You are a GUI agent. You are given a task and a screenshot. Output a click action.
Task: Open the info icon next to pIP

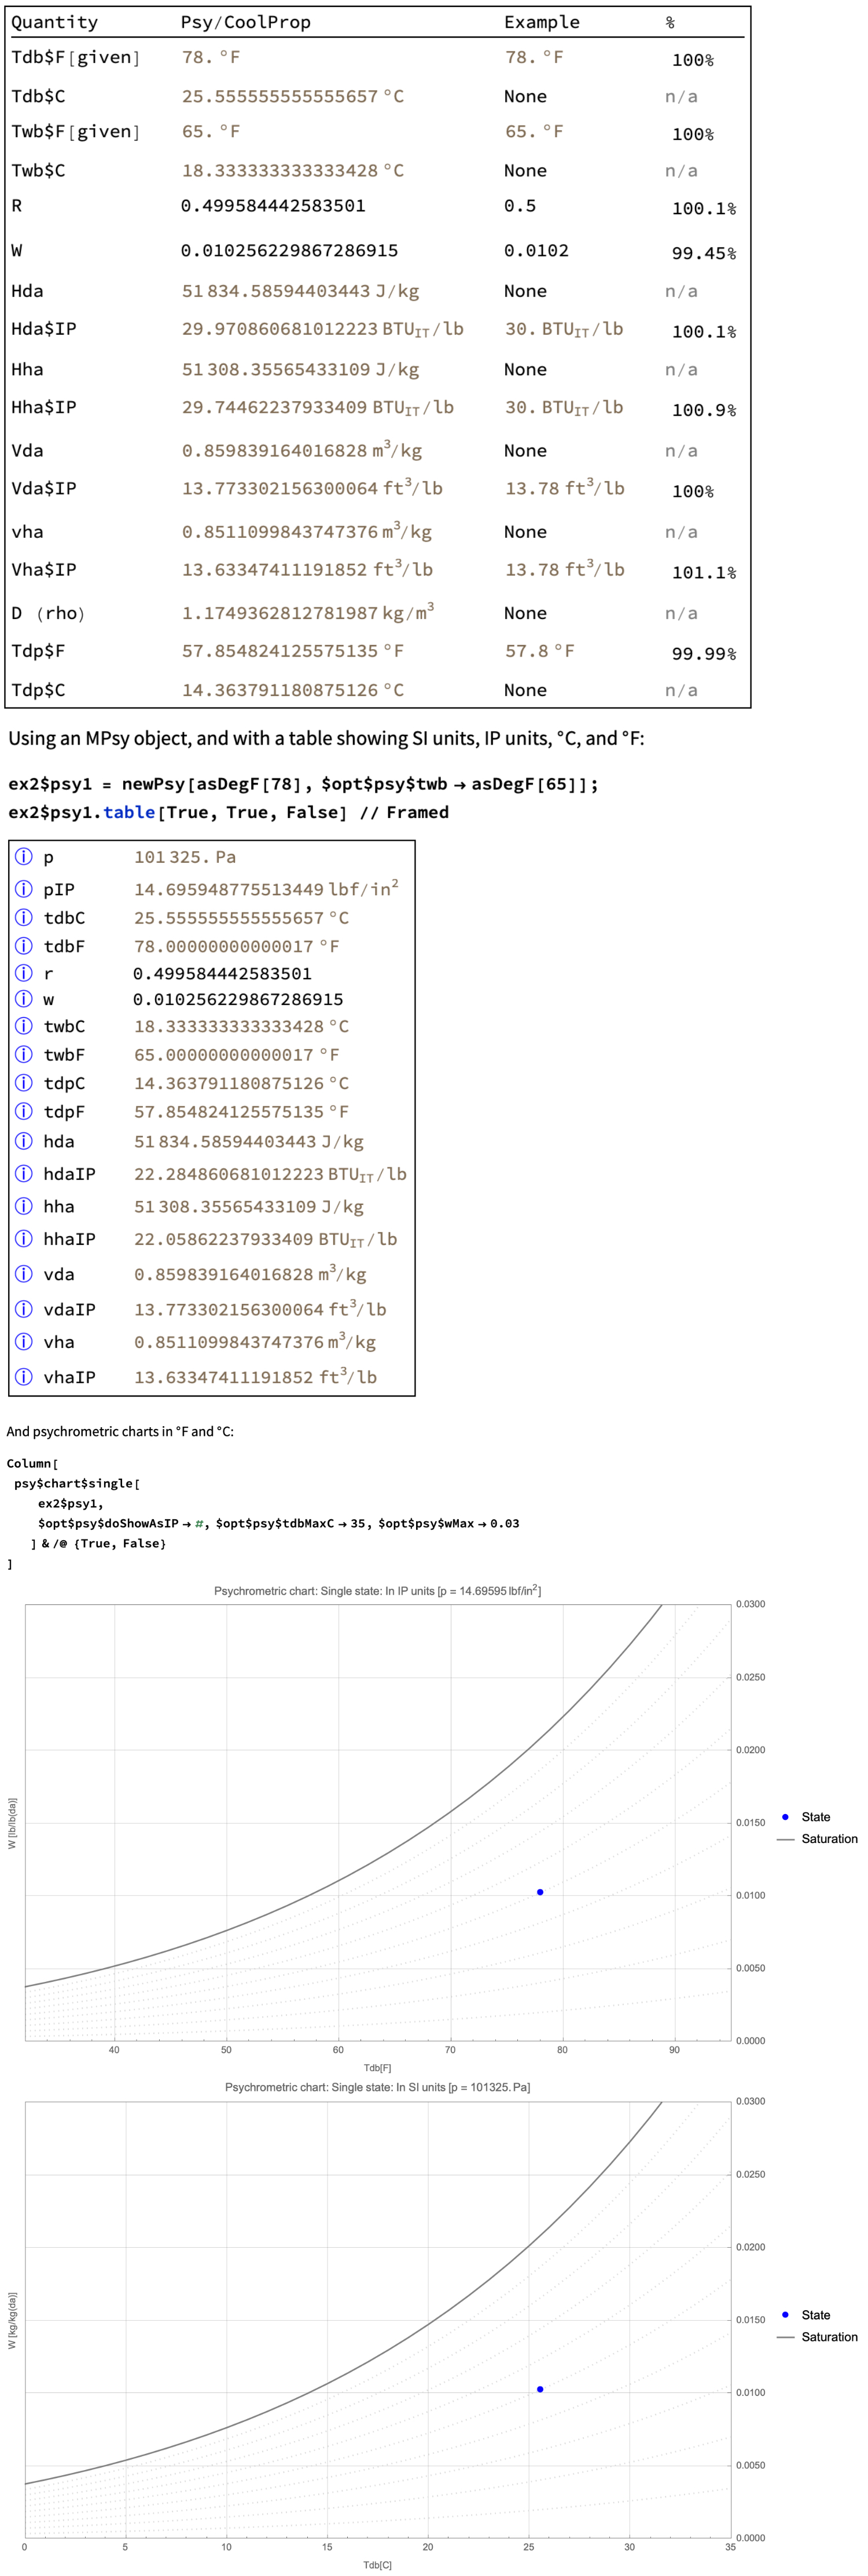(24, 889)
